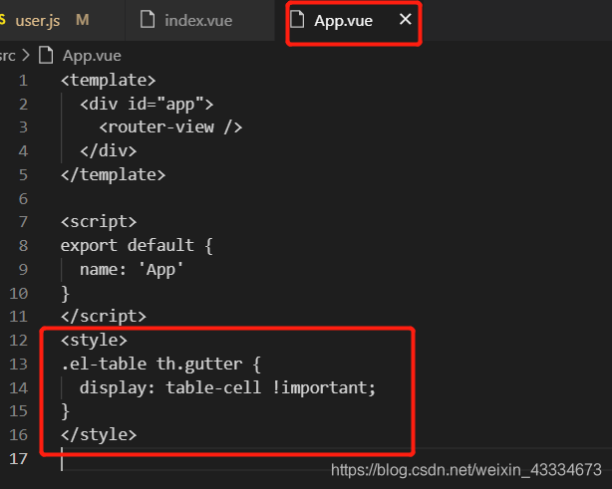Click line number 1 in the gutter

tap(23, 81)
